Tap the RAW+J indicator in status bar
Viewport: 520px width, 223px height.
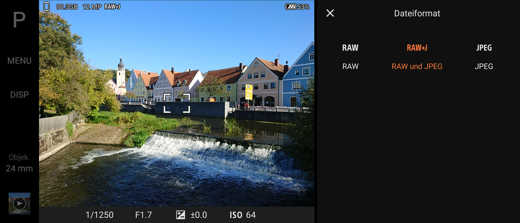112,7
